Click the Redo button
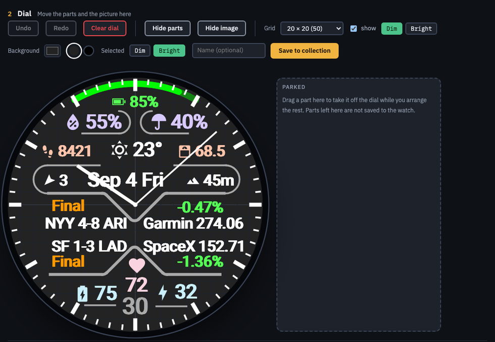This screenshot has height=342, width=495. tap(61, 28)
